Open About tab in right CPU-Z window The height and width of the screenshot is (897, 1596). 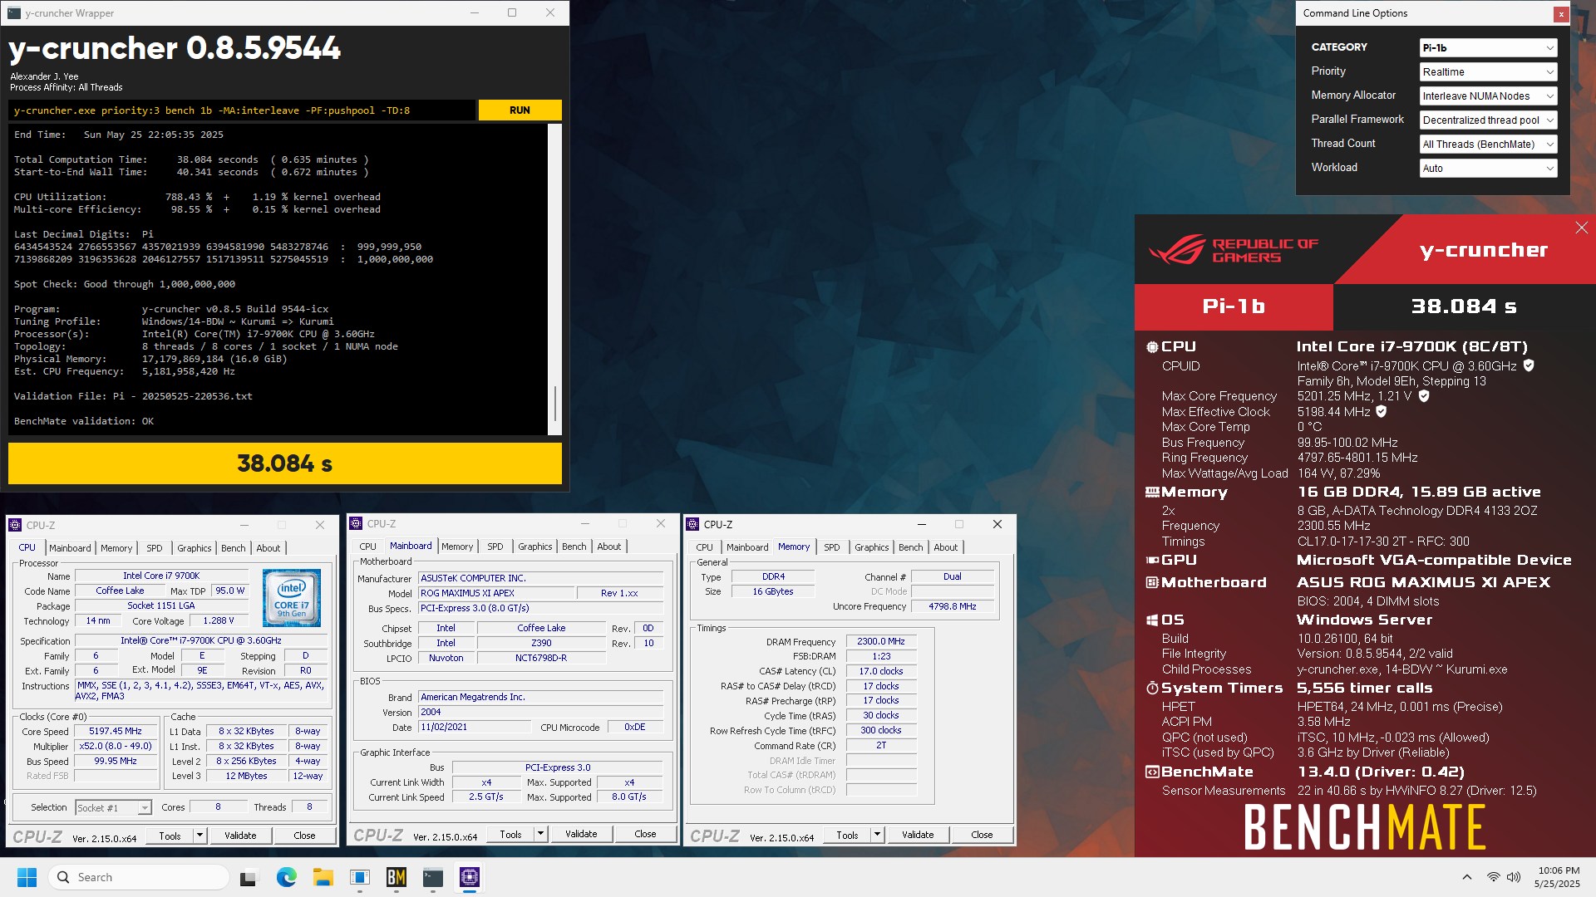coord(946,547)
